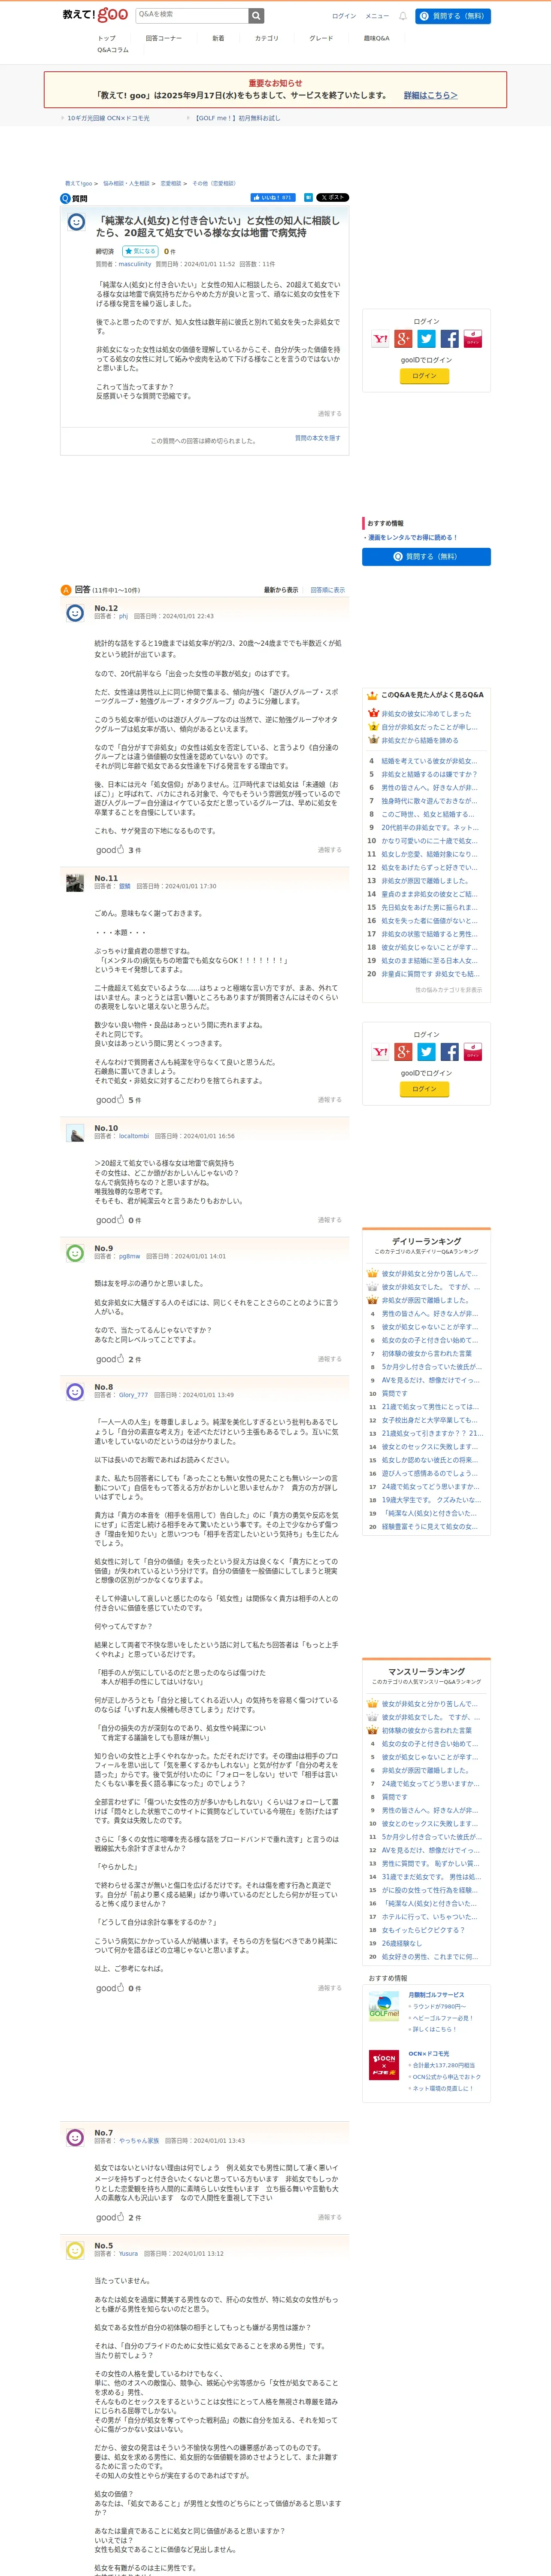
Task: Click 通報する on answer No.11
Action: (329, 1100)
